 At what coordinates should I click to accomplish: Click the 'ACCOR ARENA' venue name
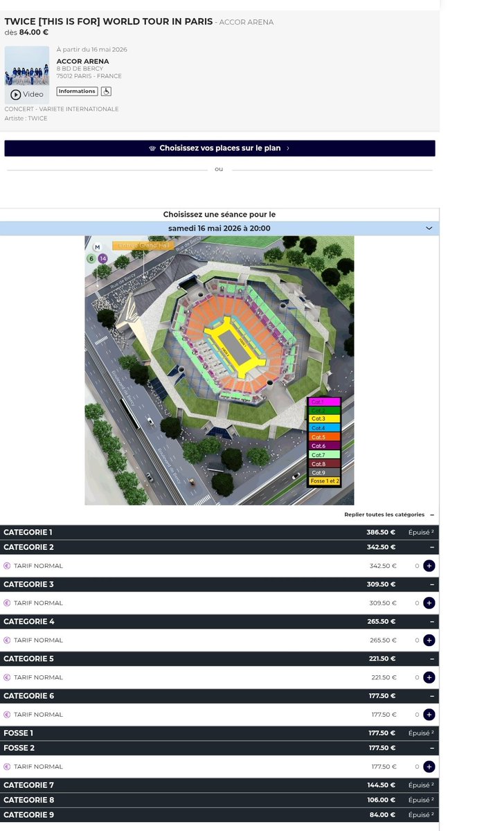[82, 62]
